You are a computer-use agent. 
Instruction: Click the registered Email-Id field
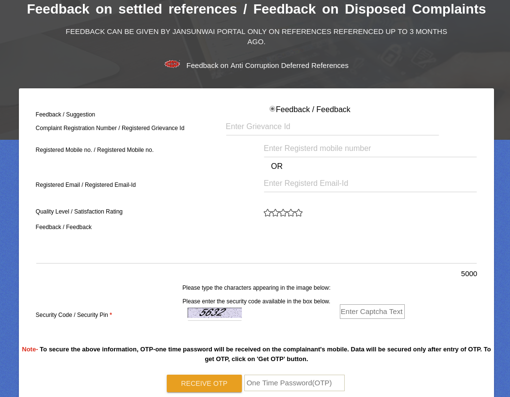[x=370, y=183]
